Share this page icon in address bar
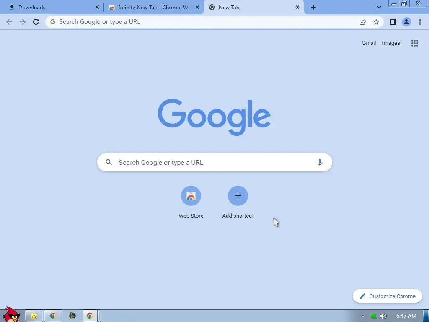Screen dimensions: 429x322 coord(363,22)
